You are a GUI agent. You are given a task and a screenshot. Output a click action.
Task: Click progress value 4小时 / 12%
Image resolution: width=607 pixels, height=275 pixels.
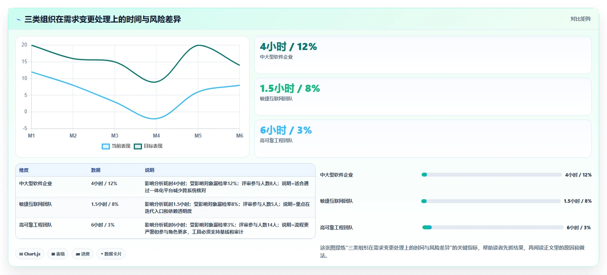[578, 175]
